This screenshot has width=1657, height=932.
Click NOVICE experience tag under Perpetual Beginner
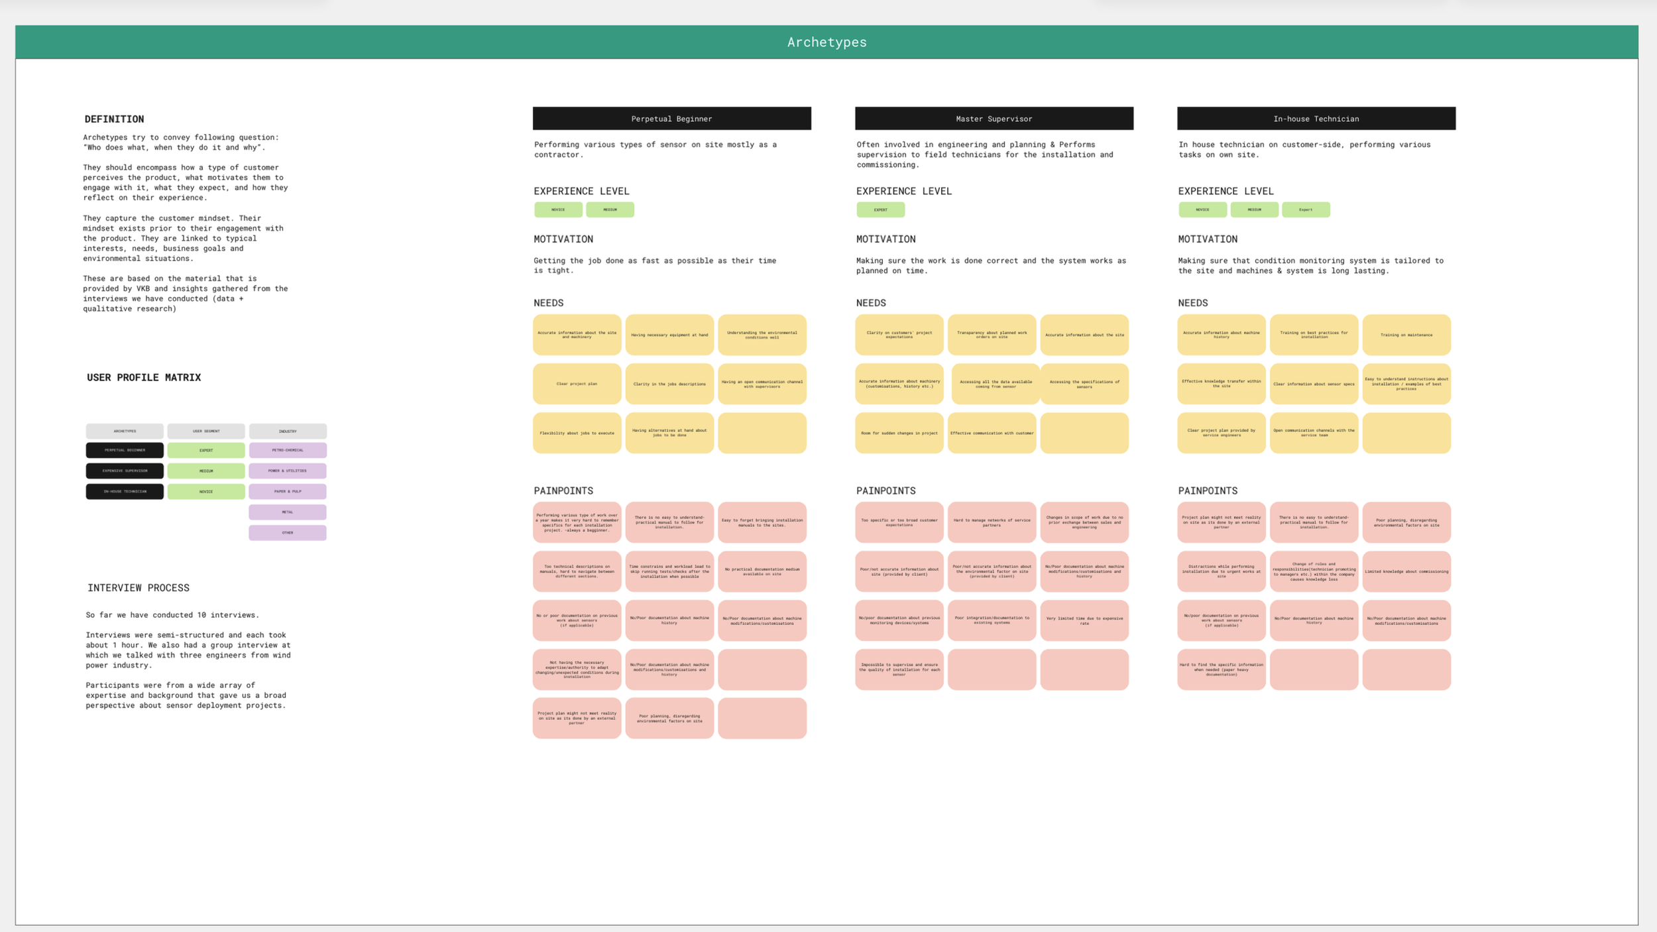tap(558, 209)
